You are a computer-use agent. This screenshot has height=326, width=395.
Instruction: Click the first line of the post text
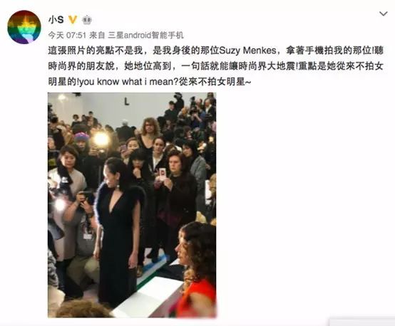click(215, 51)
